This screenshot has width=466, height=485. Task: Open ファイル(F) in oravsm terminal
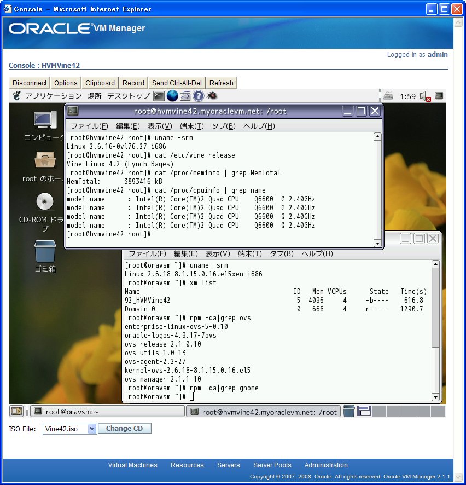[x=147, y=253]
